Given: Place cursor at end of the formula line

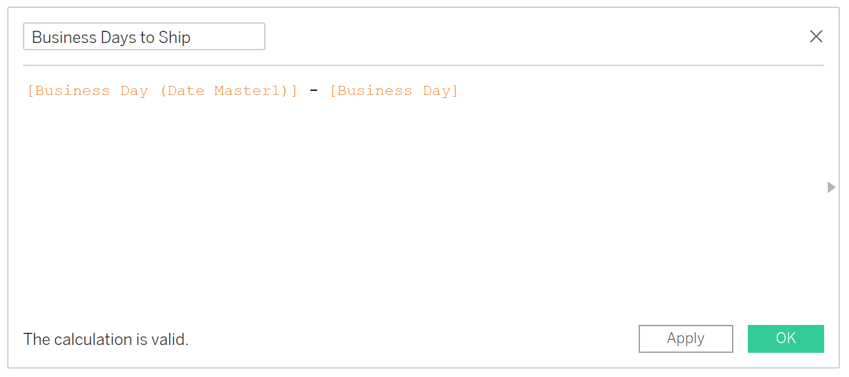Looking at the screenshot, I should click(x=460, y=91).
